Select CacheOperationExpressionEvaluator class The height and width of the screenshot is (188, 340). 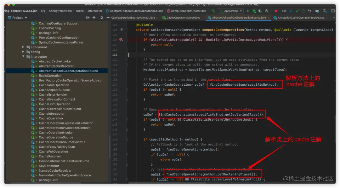pyautogui.click(x=65, y=123)
